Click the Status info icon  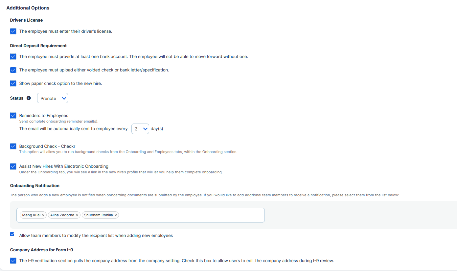point(29,98)
